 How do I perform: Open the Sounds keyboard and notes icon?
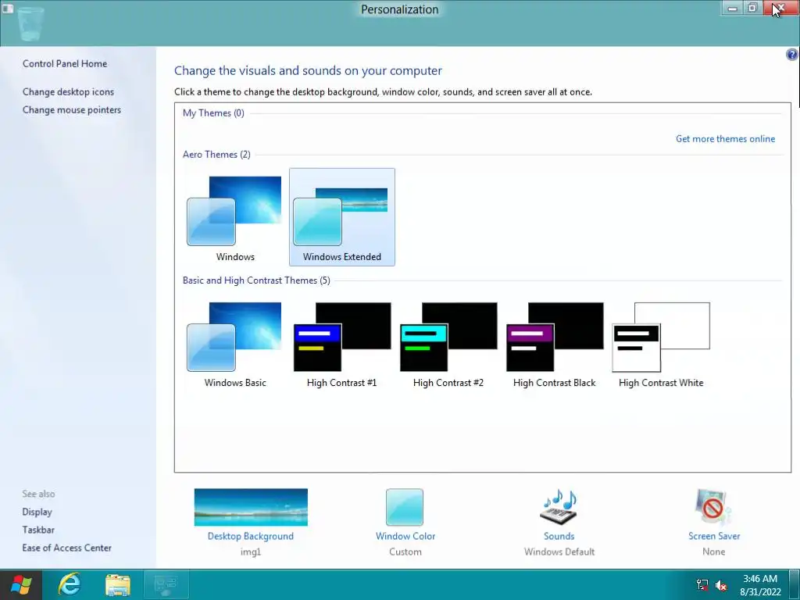click(x=559, y=506)
